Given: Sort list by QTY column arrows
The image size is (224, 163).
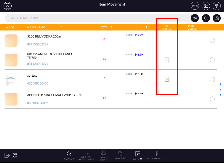Looking at the screenshot, I should (x=111, y=27).
